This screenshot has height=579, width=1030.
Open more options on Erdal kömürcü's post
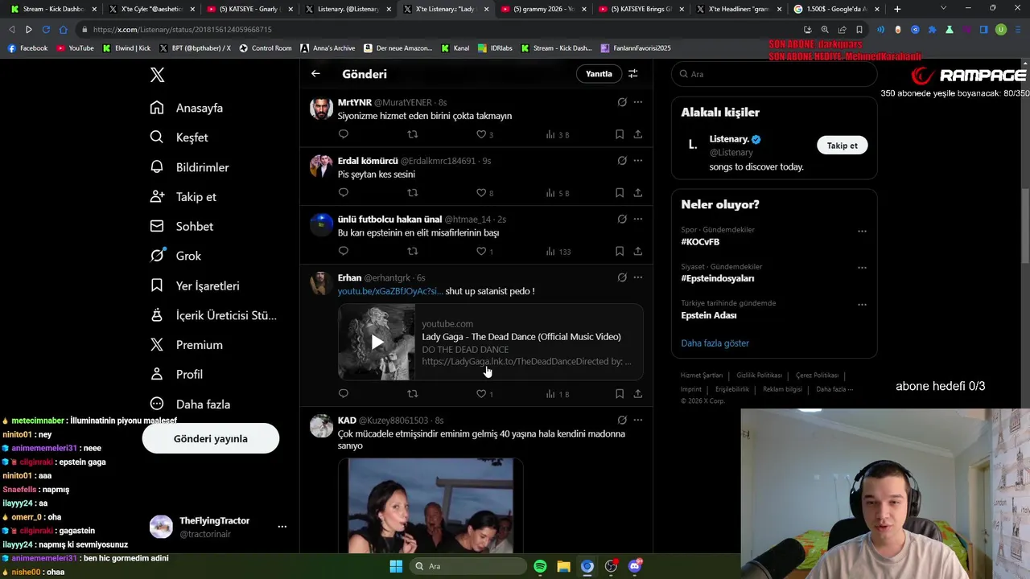click(638, 161)
